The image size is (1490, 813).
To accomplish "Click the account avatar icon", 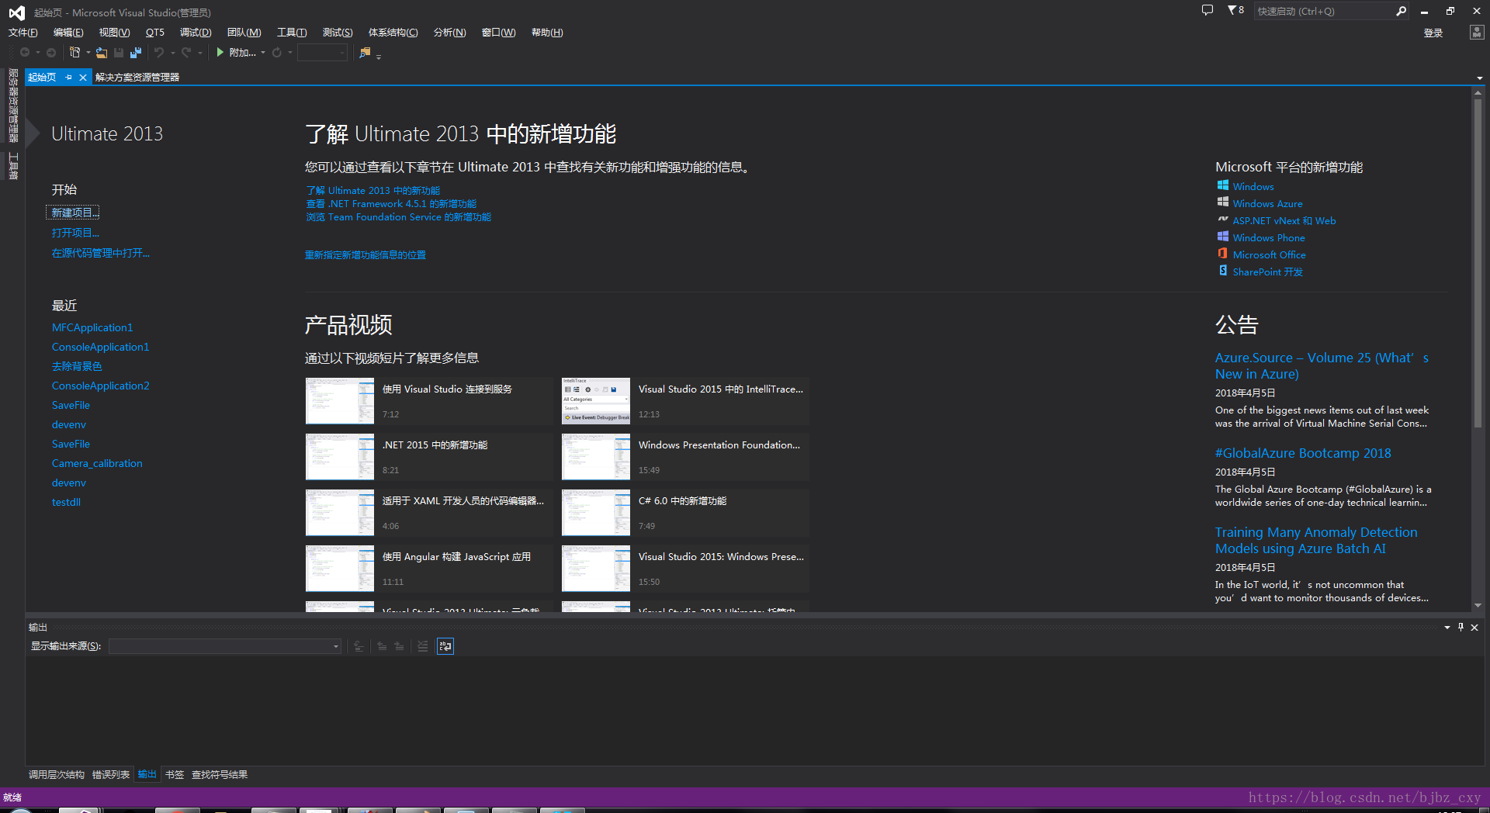I will (x=1477, y=33).
